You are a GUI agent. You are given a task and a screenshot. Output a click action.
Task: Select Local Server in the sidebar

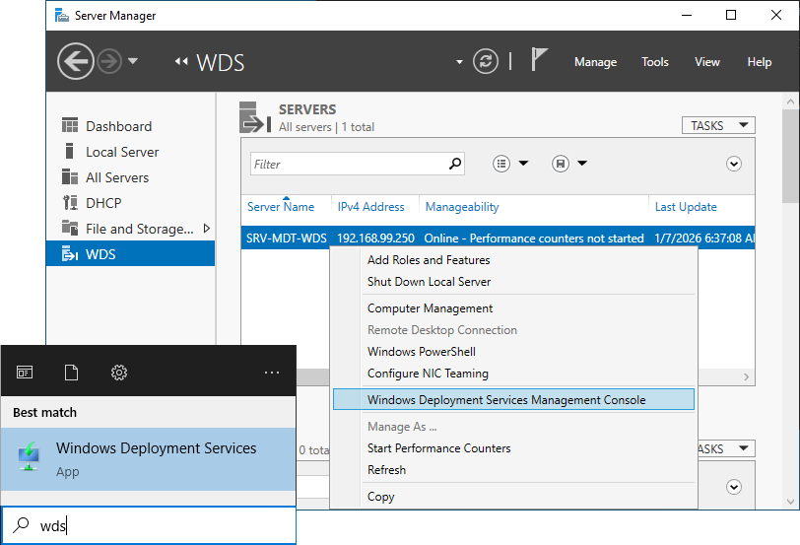pos(131,152)
